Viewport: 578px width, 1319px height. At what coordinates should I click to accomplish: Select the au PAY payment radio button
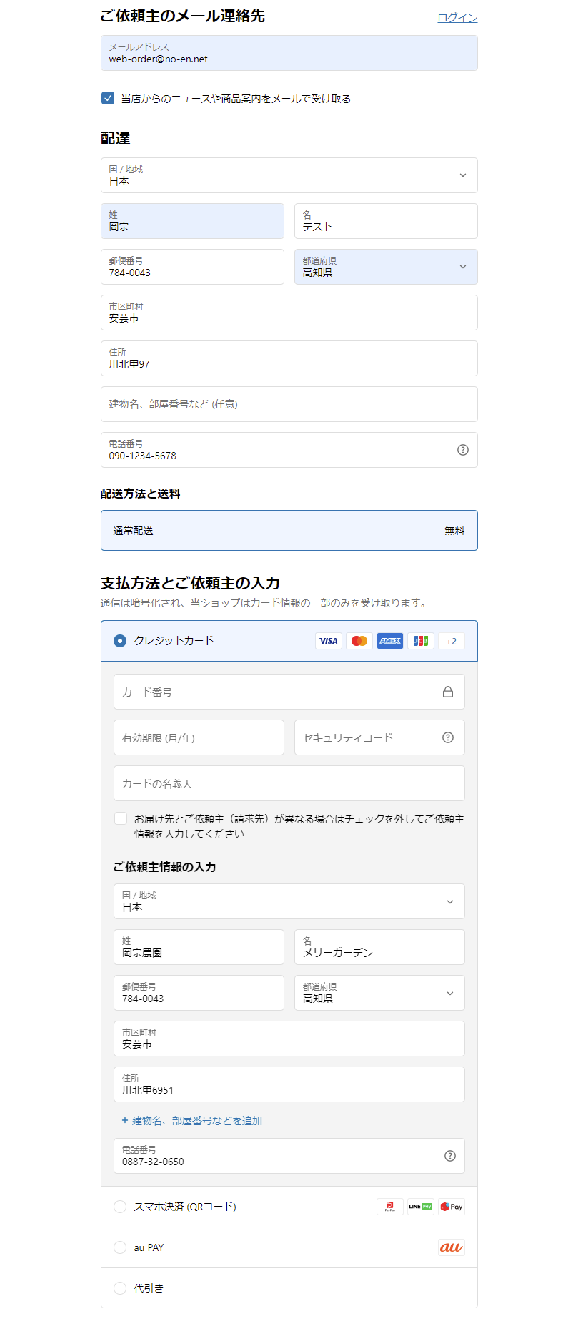120,1247
